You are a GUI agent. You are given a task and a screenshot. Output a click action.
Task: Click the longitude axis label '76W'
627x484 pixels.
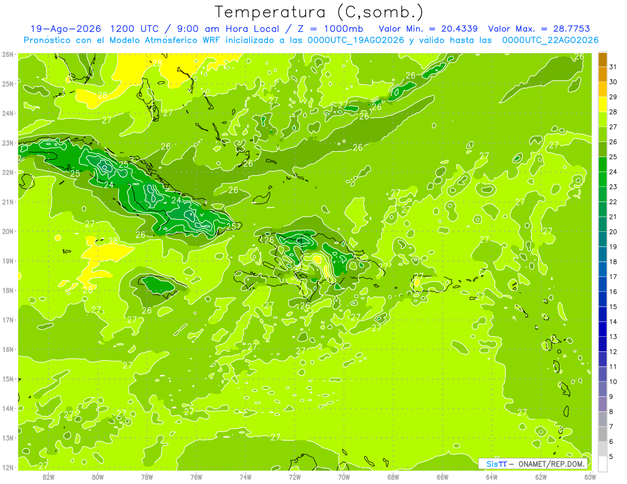click(x=196, y=477)
